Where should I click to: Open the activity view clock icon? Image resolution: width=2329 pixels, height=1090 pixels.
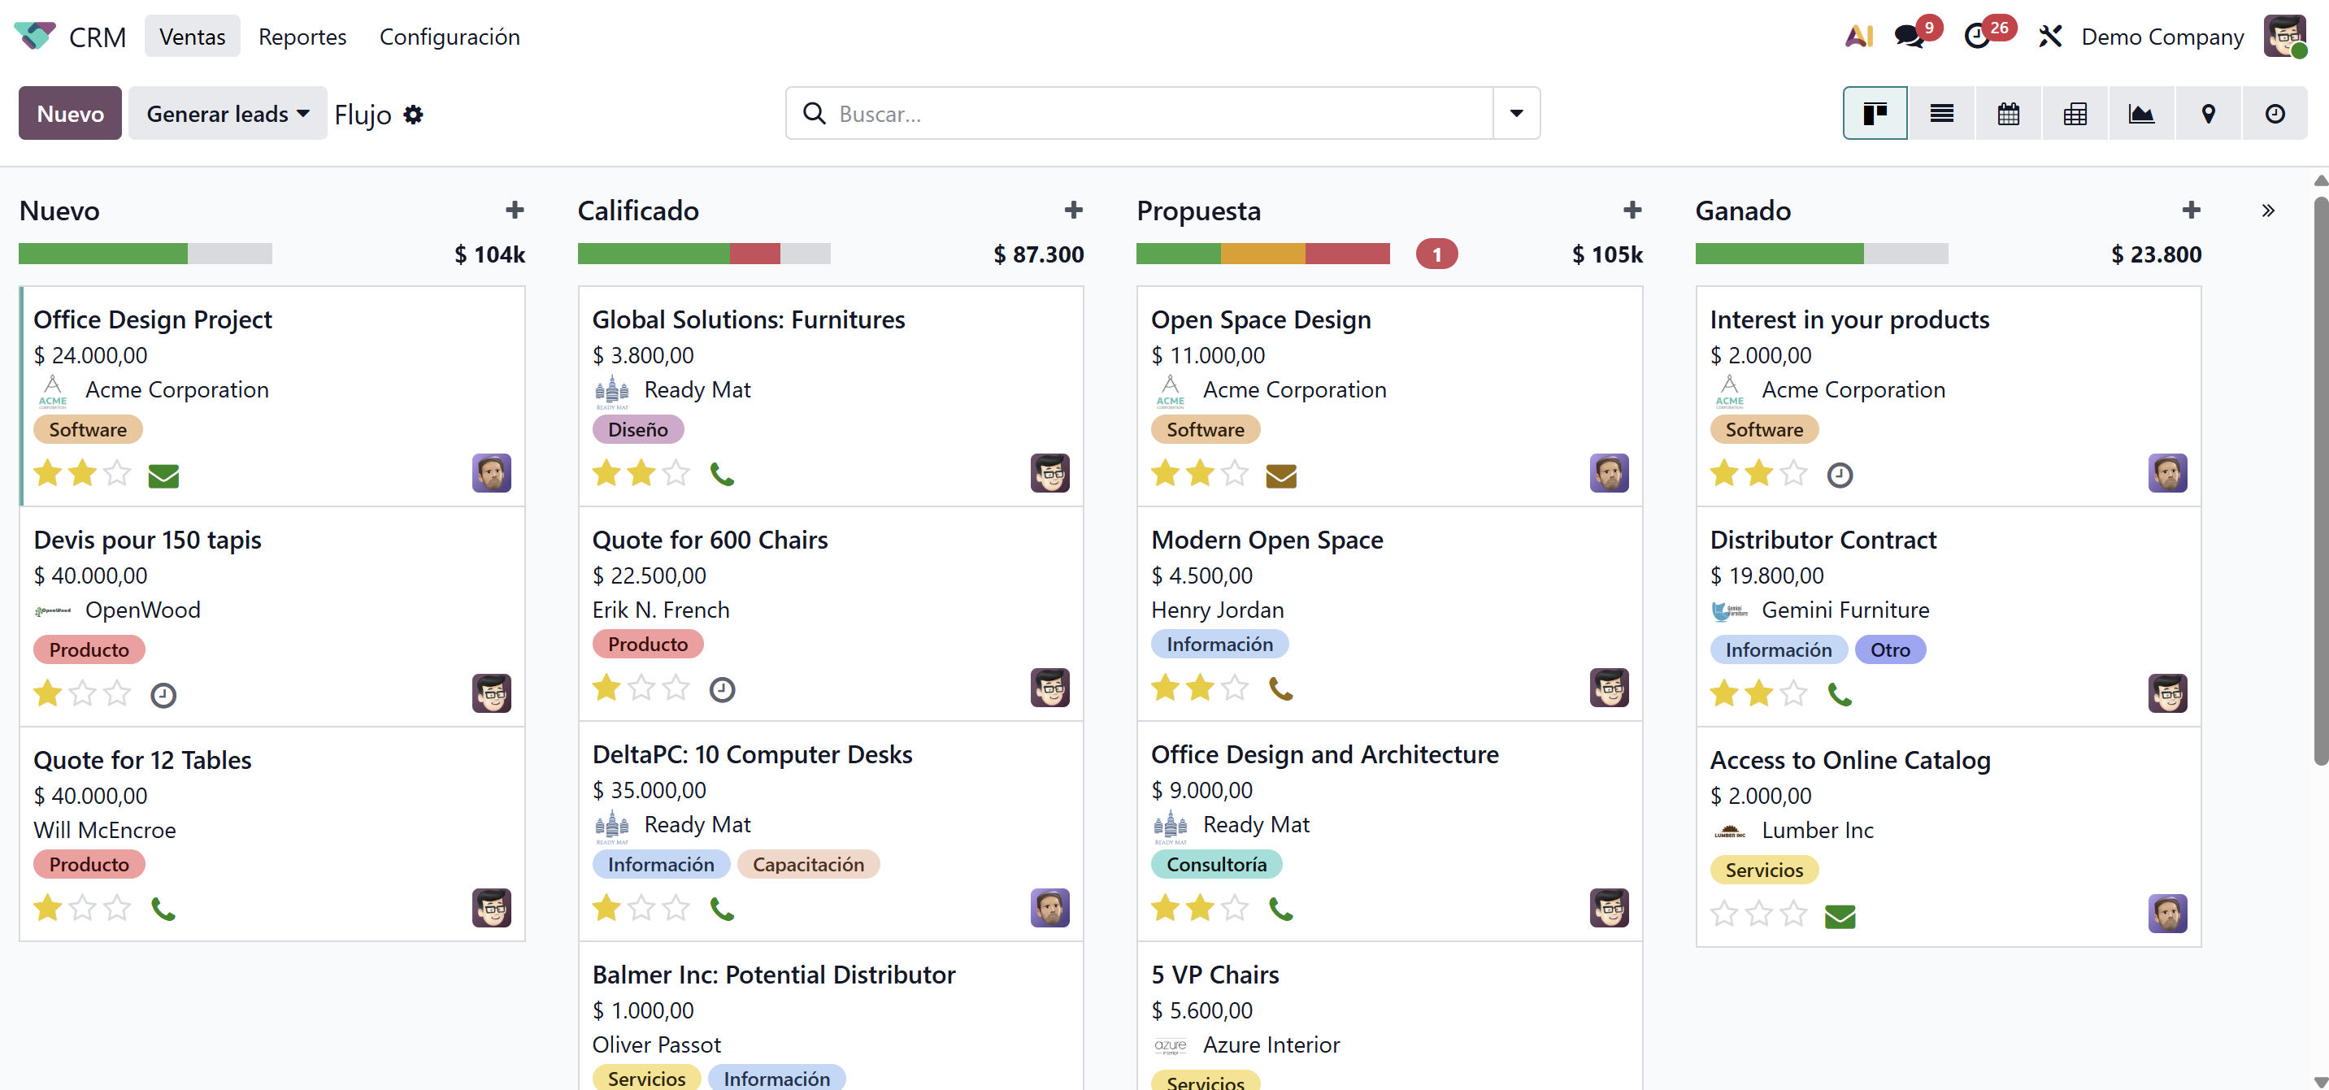click(x=2275, y=114)
